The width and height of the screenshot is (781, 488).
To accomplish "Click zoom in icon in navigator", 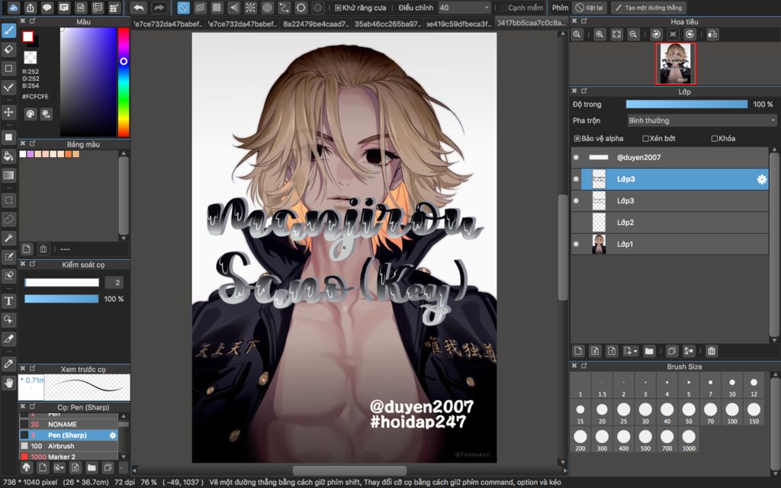I will (x=599, y=34).
